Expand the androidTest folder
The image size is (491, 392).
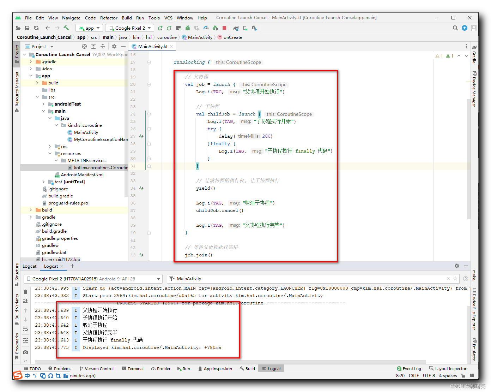click(x=43, y=104)
